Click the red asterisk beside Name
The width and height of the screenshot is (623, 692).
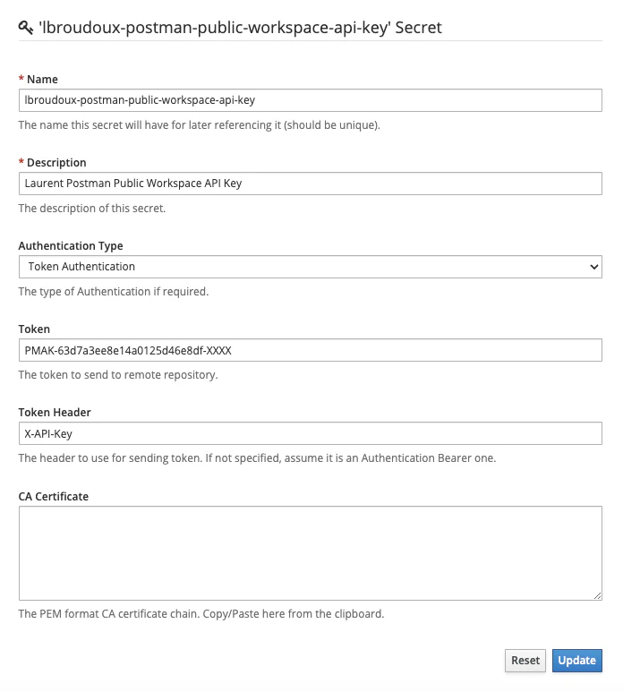[x=21, y=80]
